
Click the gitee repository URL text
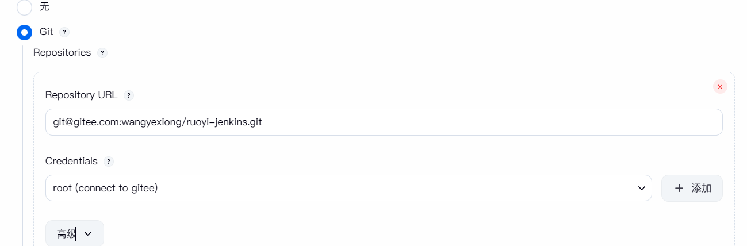coord(158,122)
